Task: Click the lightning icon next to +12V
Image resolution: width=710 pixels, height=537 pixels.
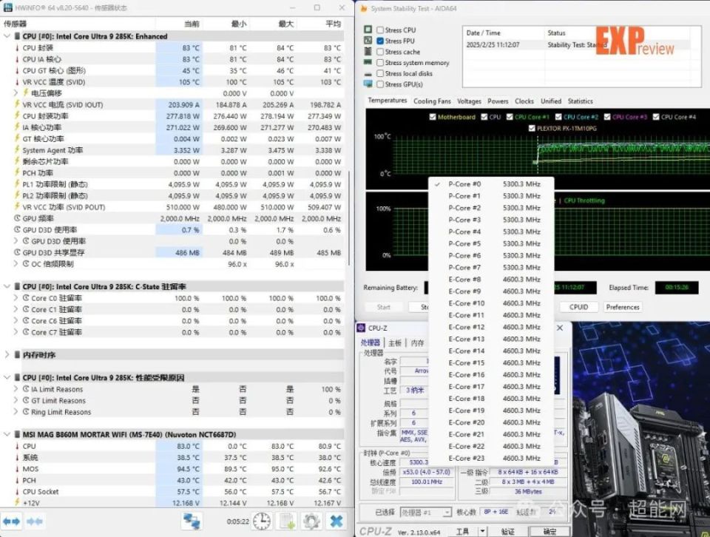Action: point(17,502)
